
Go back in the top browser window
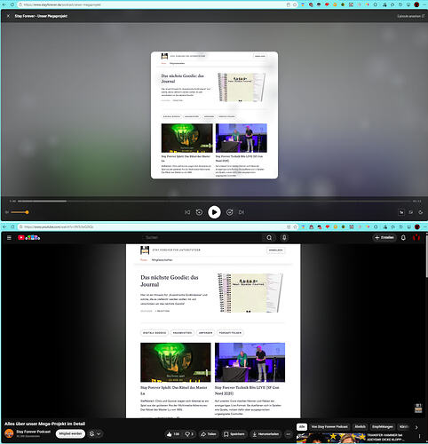point(4,4)
